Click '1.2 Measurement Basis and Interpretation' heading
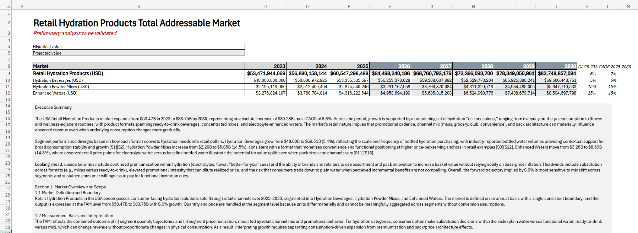This screenshot has width=638, height=233. click(74, 216)
